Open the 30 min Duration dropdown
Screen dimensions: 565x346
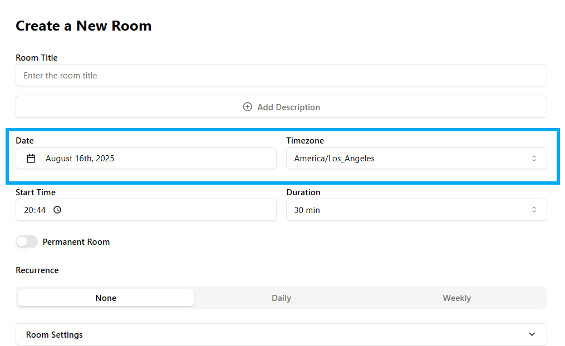(x=416, y=210)
